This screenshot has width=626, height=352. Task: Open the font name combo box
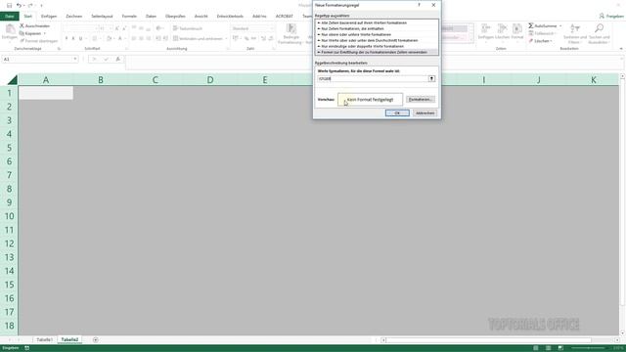pyautogui.click(x=80, y=28)
